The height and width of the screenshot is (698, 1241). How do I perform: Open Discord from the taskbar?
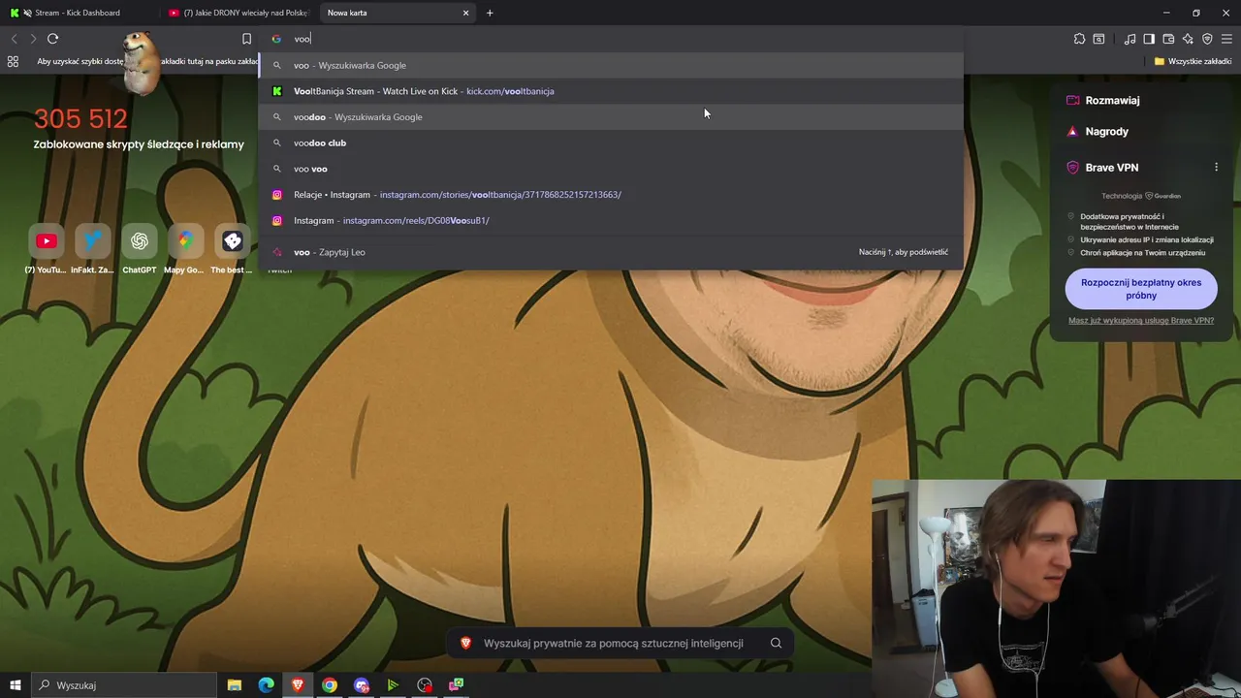click(362, 685)
